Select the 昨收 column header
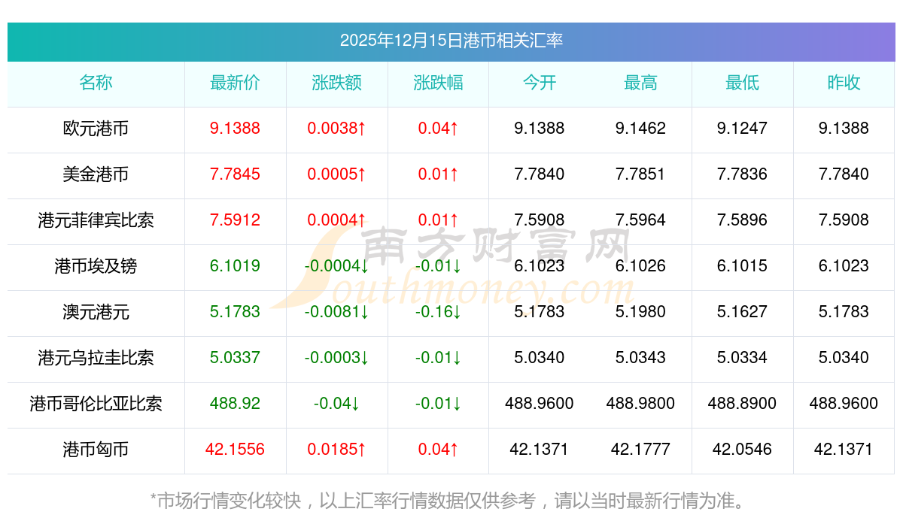Viewport: 903px width, 524px height. coord(844,83)
